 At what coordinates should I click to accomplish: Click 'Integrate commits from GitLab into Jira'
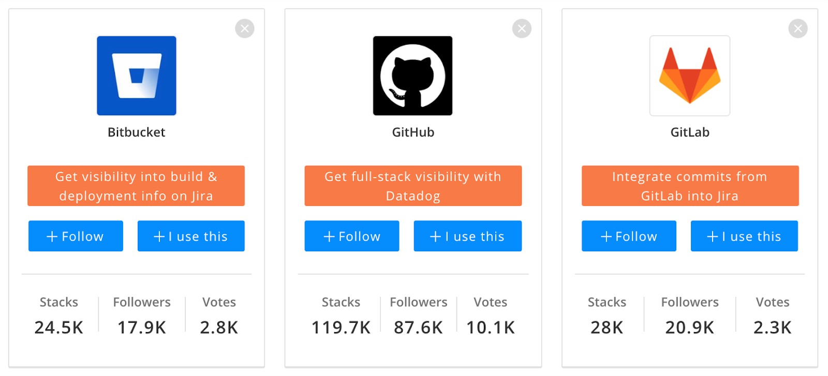690,186
